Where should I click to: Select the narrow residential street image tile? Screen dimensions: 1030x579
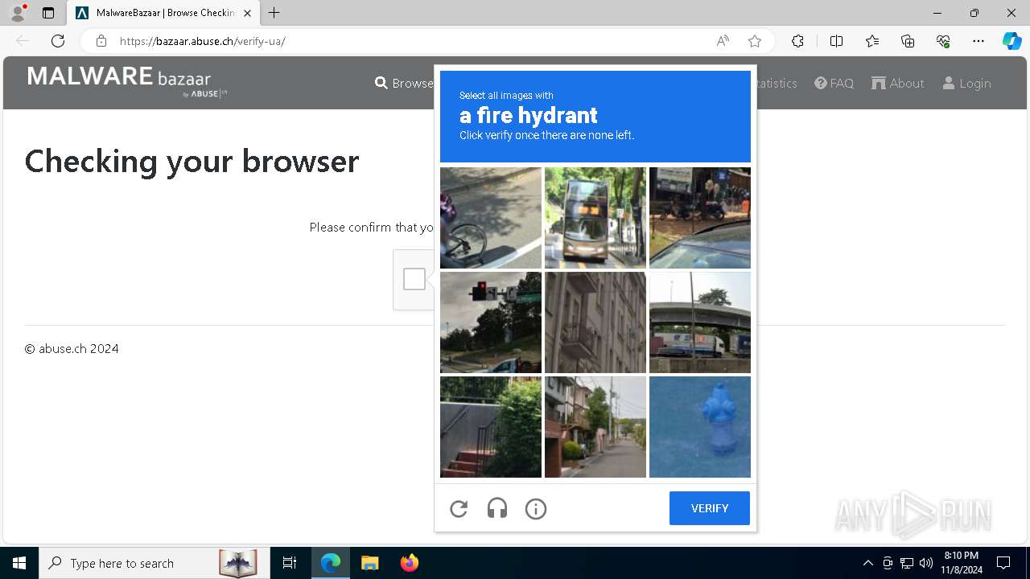tap(595, 427)
